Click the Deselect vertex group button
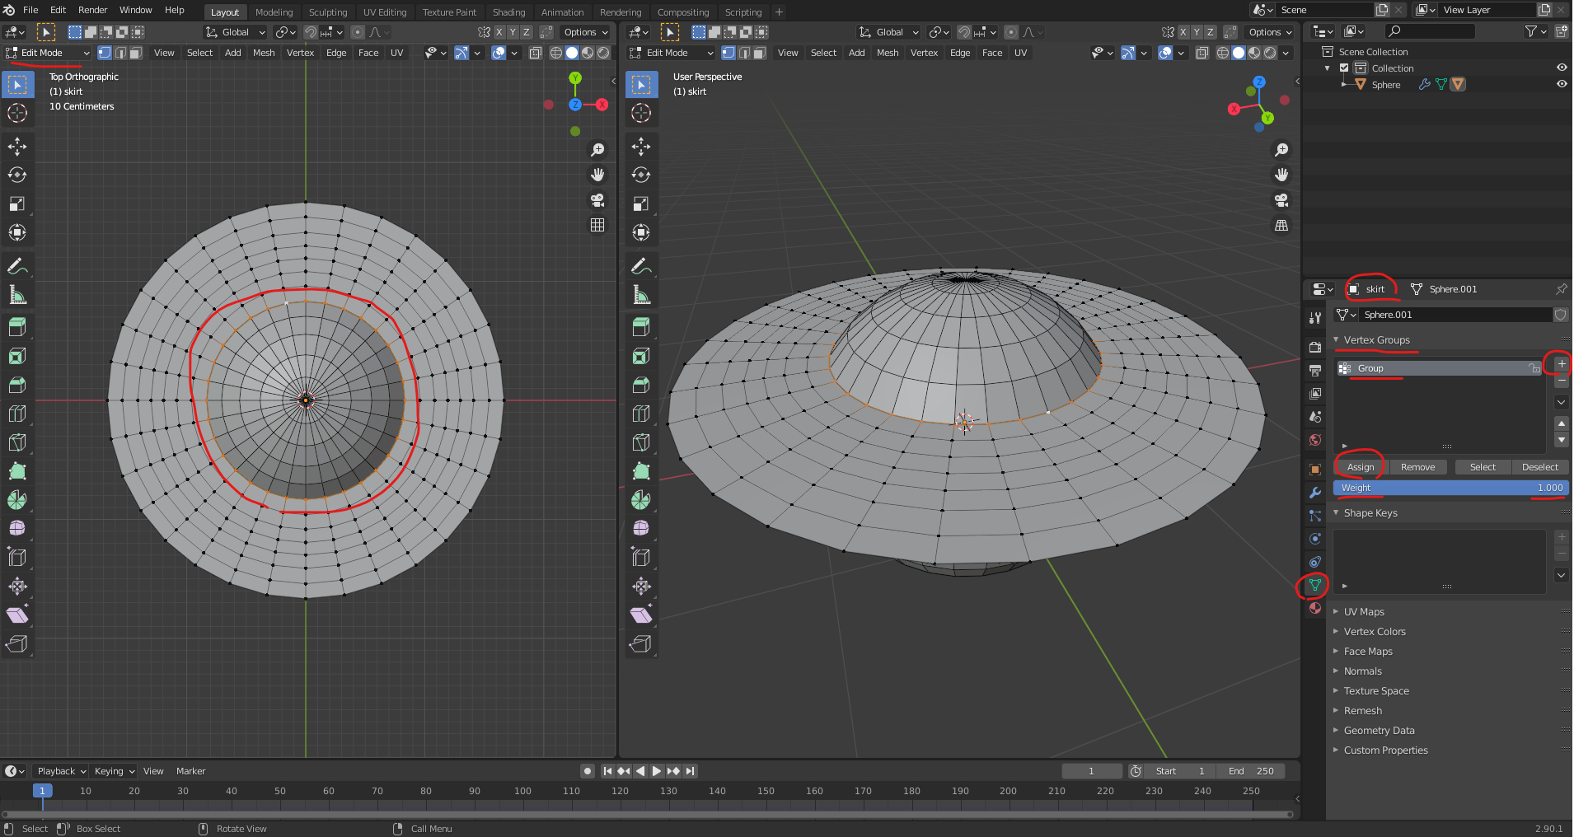The height and width of the screenshot is (837, 1574). pos(1539,467)
